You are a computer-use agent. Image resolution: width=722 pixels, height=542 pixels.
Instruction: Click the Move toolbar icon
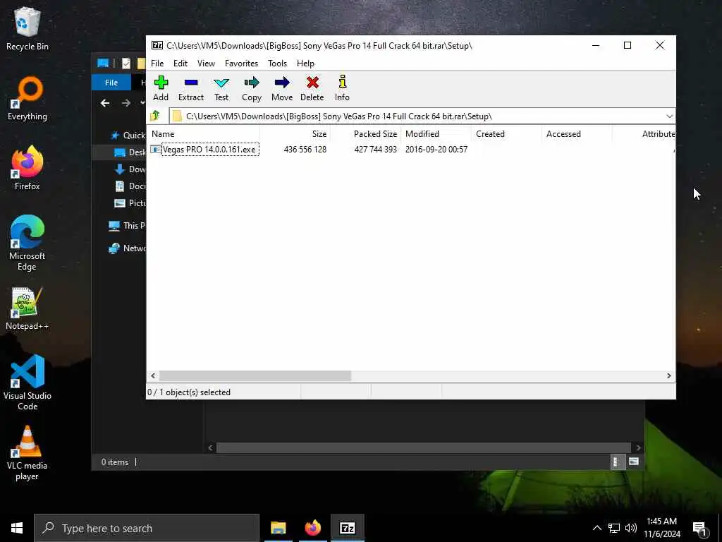coord(282,88)
